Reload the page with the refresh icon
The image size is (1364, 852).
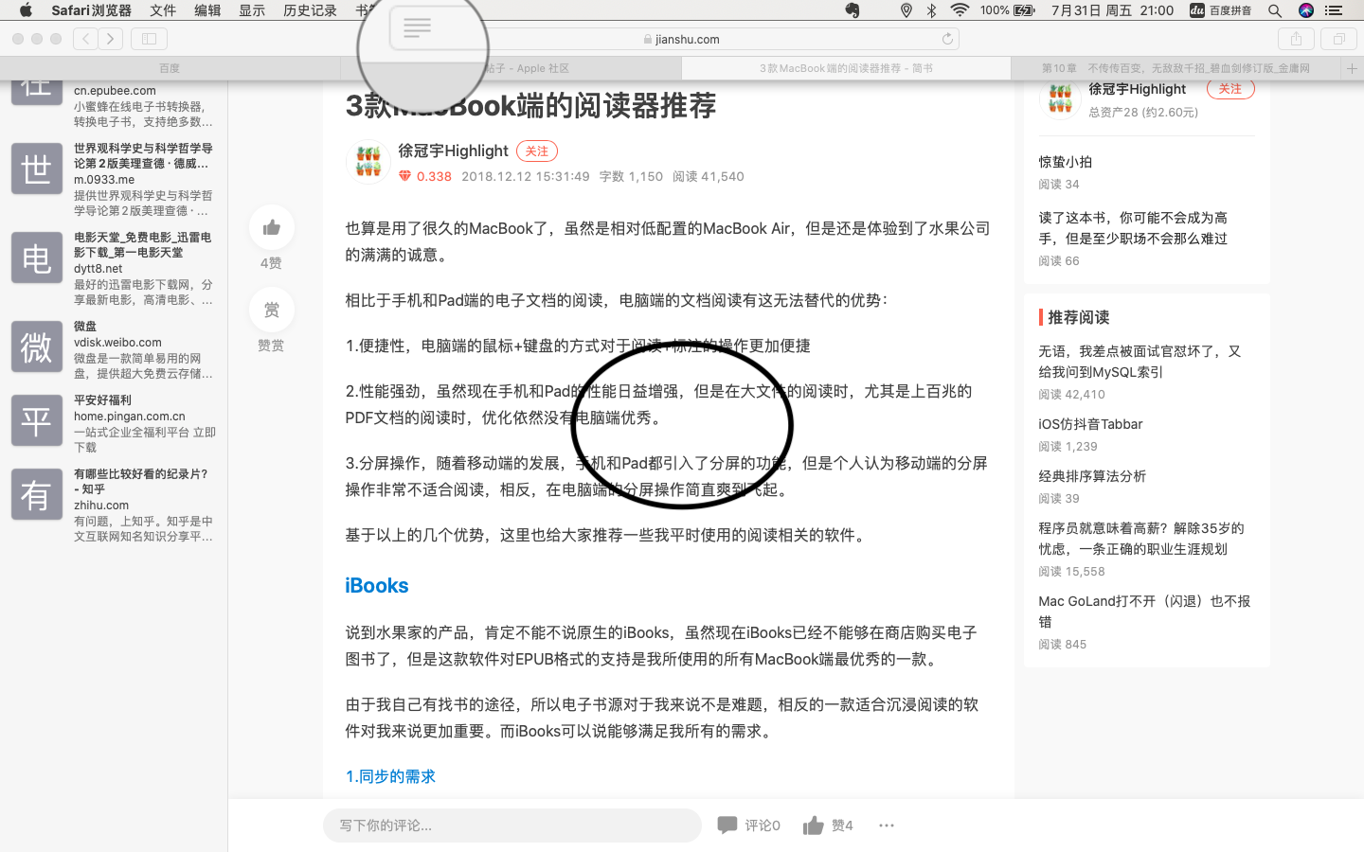(947, 39)
